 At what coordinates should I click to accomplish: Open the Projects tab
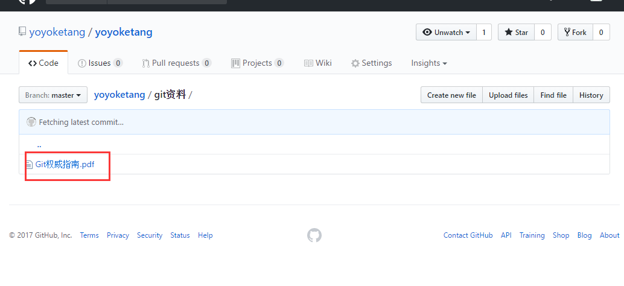[x=258, y=63]
